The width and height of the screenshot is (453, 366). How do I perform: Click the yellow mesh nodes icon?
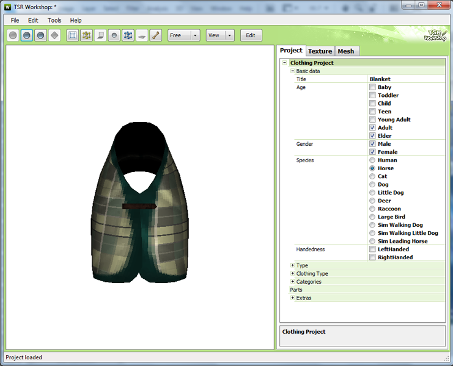coord(87,35)
